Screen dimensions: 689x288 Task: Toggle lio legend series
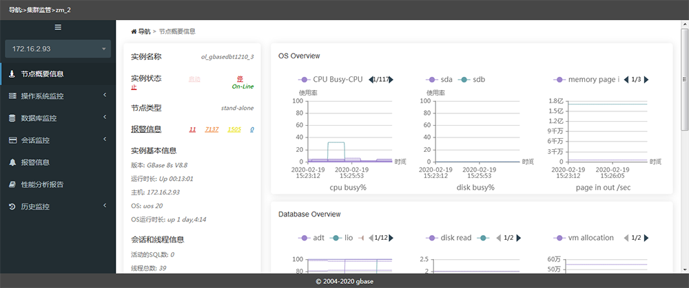340,238
